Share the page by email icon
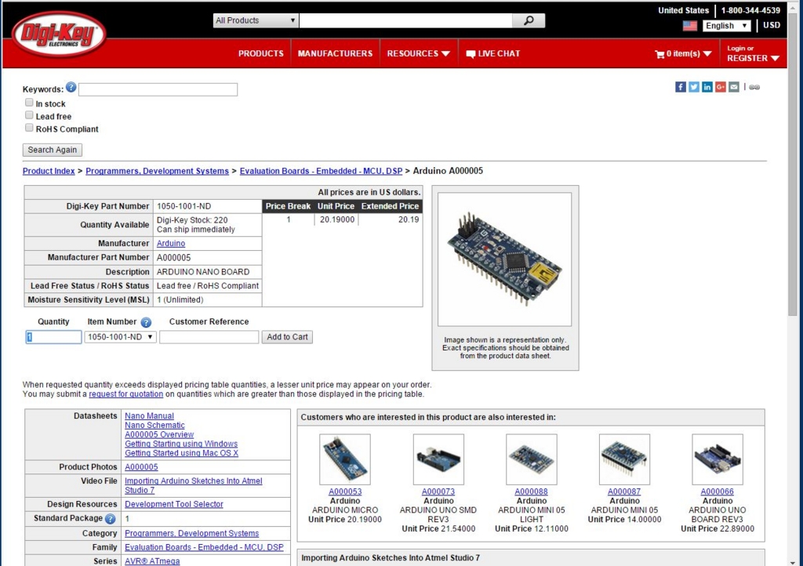The image size is (803, 566). (733, 87)
